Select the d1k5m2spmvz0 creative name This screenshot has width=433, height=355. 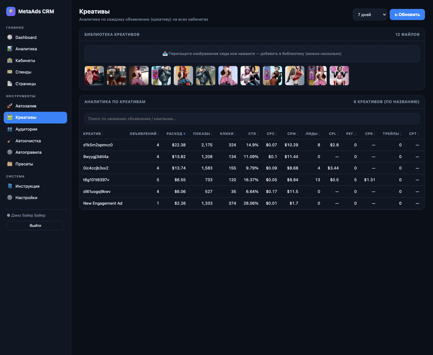pyautogui.click(x=98, y=145)
